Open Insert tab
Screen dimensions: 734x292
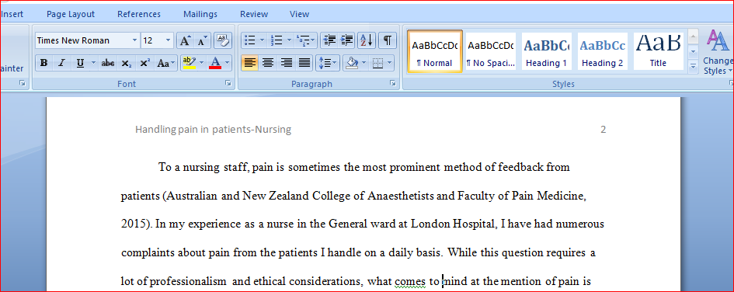click(x=12, y=14)
